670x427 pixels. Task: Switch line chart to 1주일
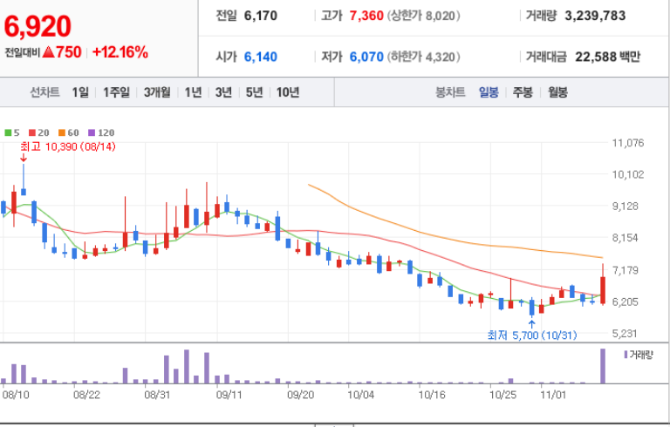(x=116, y=92)
